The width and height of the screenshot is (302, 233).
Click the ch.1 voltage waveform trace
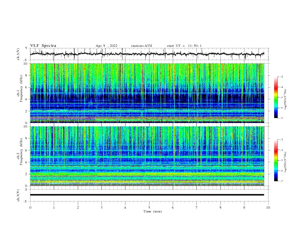pos(147,54)
